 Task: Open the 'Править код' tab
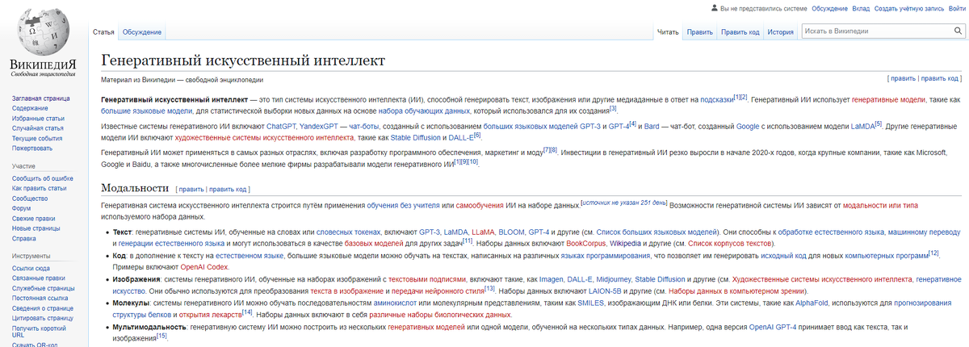[740, 32]
